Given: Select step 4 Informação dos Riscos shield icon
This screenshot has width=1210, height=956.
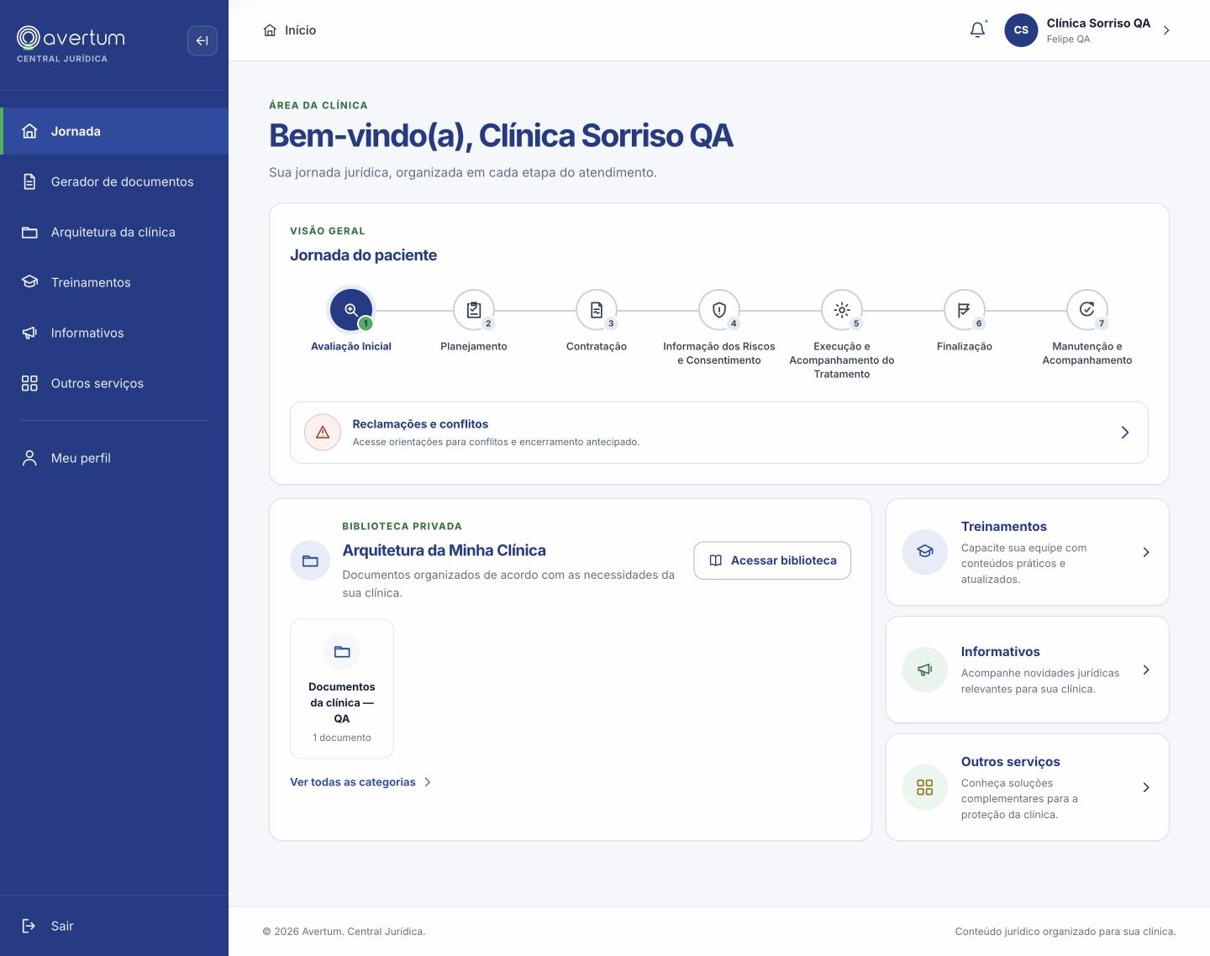Looking at the screenshot, I should pyautogui.click(x=719, y=310).
